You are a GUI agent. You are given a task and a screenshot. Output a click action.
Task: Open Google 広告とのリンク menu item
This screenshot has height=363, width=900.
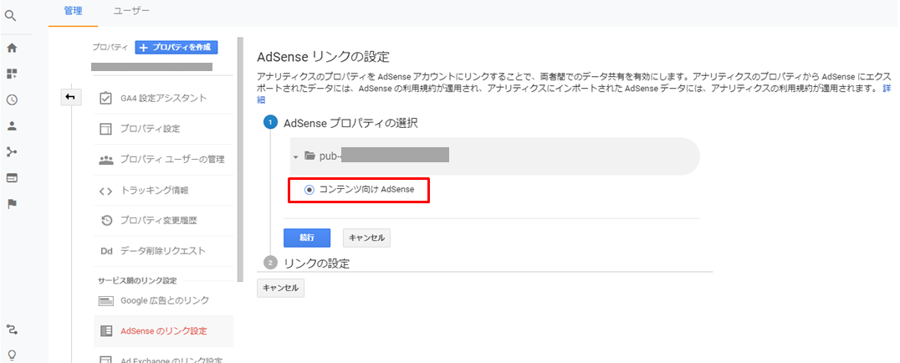tap(164, 300)
